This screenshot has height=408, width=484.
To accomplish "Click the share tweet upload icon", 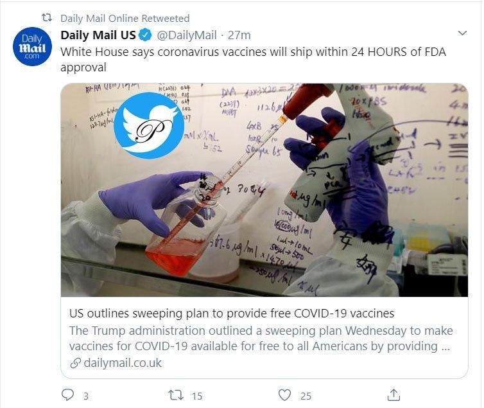I will pos(394,395).
